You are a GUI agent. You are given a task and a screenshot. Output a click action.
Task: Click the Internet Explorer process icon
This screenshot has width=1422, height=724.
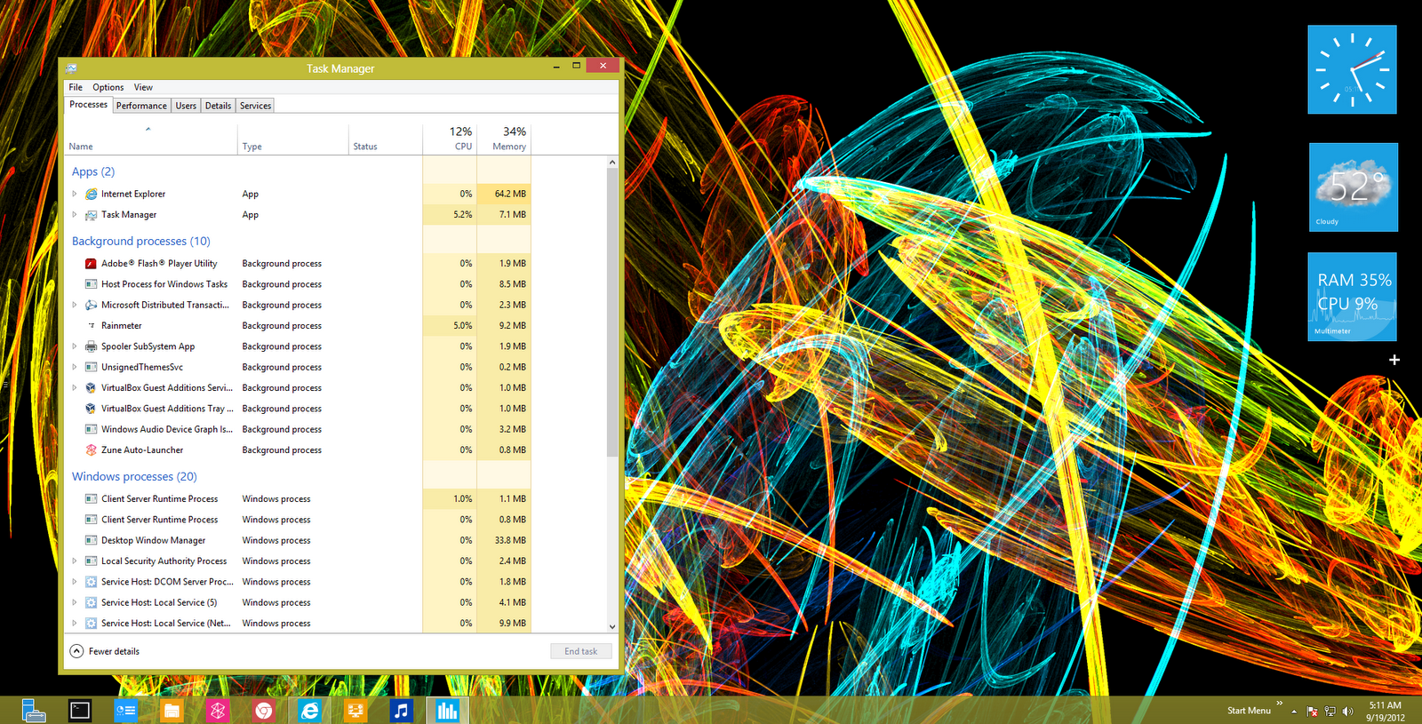pos(91,194)
